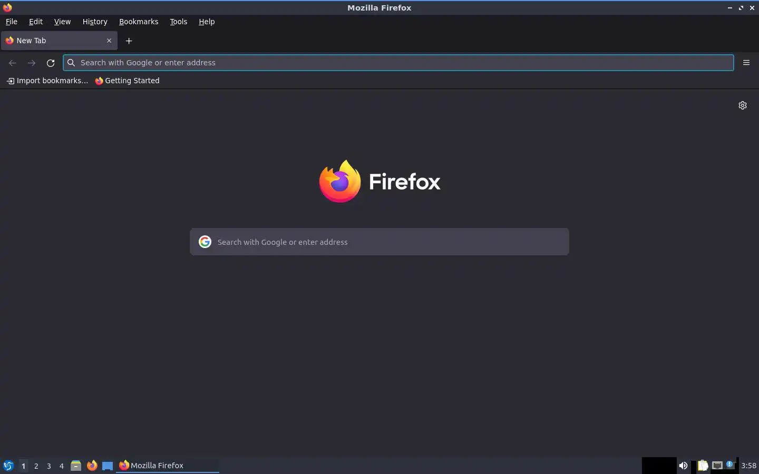Open the Getting Started bookmark

(127, 81)
